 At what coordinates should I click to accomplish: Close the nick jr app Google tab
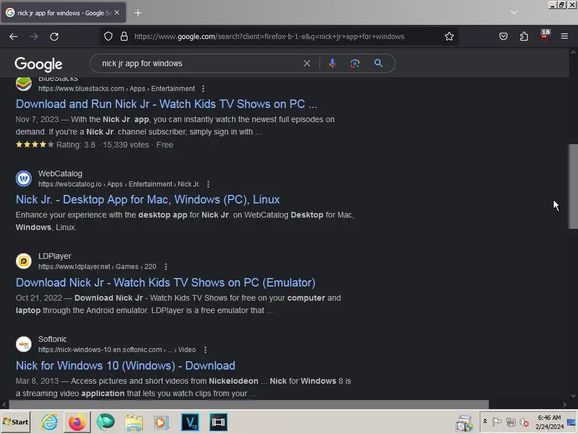[117, 12]
